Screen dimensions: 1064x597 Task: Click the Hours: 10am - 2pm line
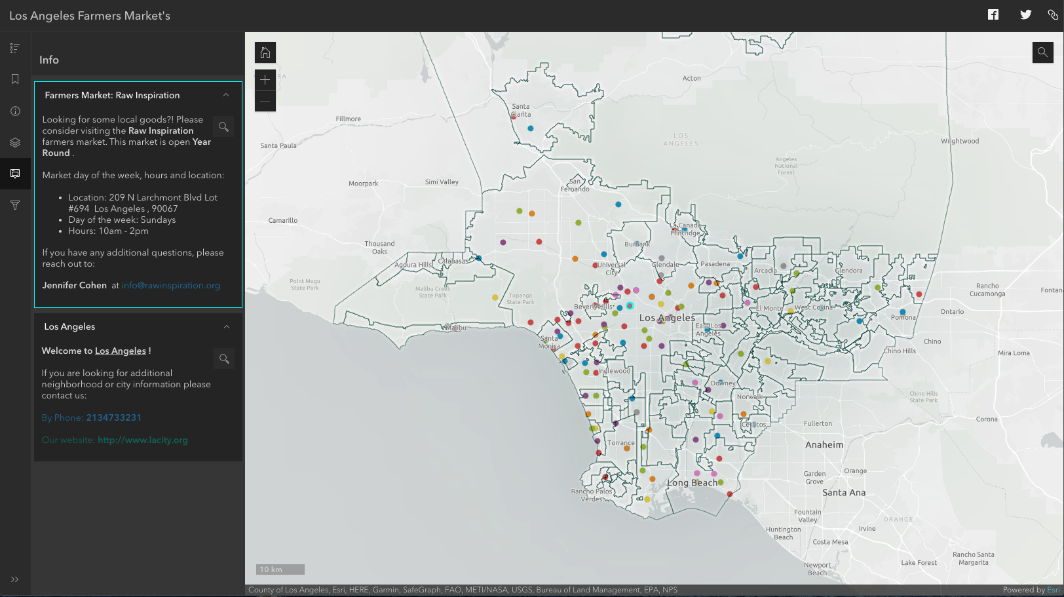click(x=109, y=231)
